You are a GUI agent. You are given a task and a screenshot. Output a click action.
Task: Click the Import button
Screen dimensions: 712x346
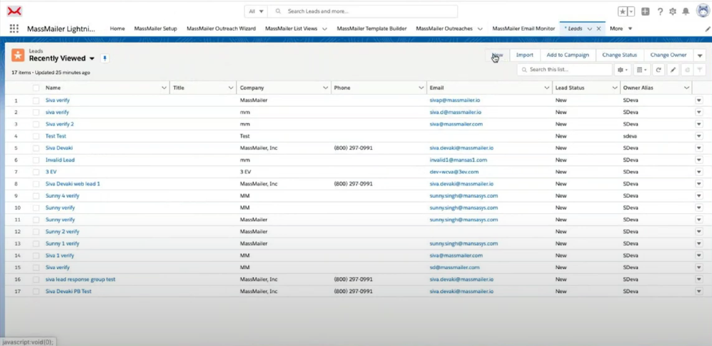525,55
